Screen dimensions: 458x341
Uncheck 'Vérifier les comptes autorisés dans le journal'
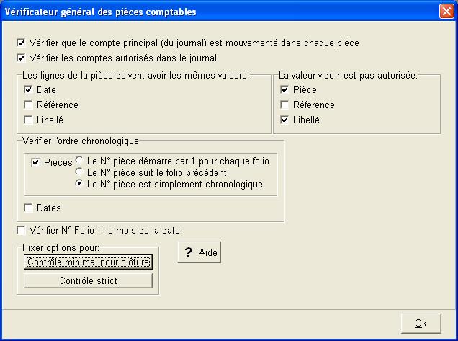(x=20, y=58)
